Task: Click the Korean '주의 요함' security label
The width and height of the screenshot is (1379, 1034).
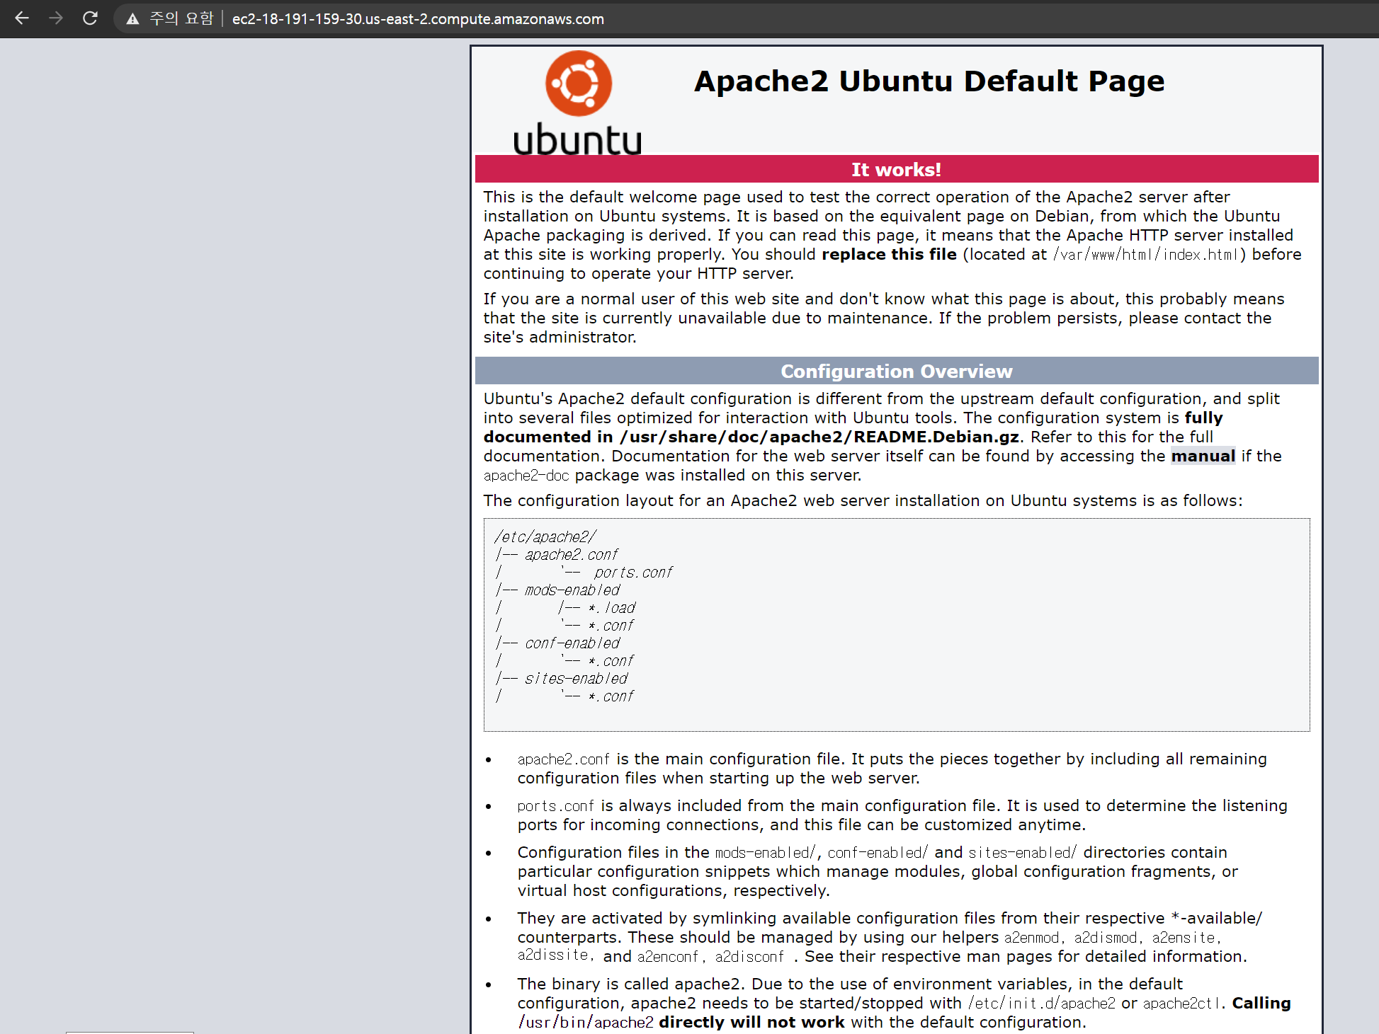Action: coord(181,19)
